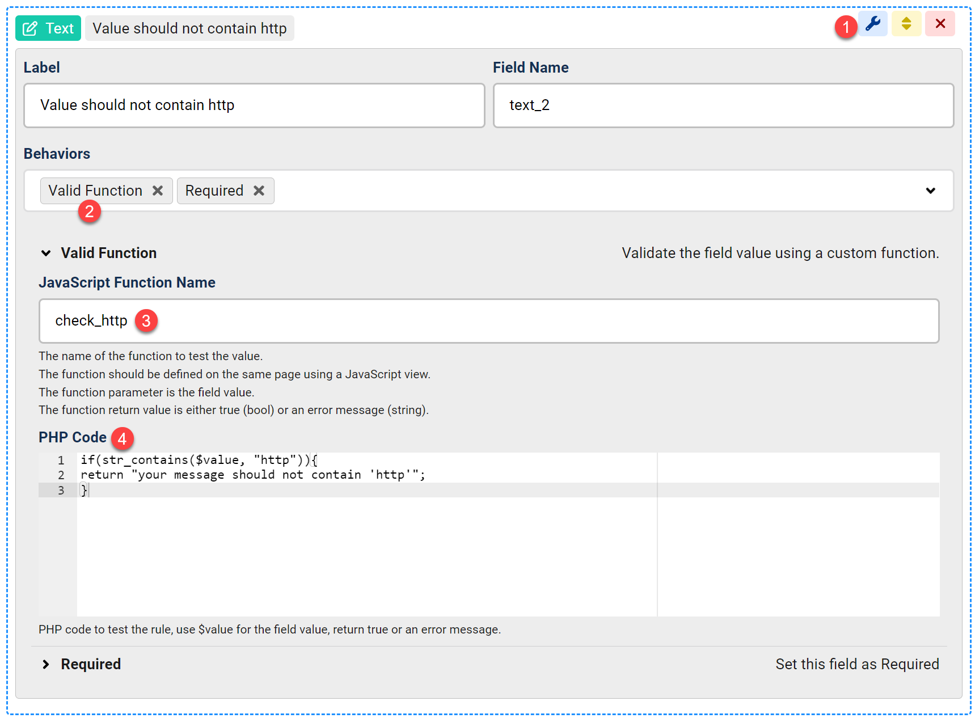This screenshot has height=718, width=975.
Task: Open the Behaviors dropdown arrow
Action: tap(930, 191)
